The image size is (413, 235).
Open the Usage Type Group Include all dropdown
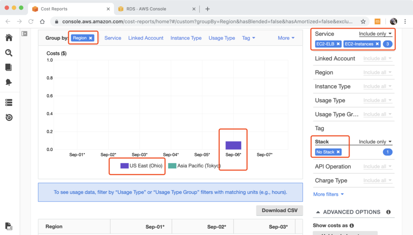[x=378, y=114]
